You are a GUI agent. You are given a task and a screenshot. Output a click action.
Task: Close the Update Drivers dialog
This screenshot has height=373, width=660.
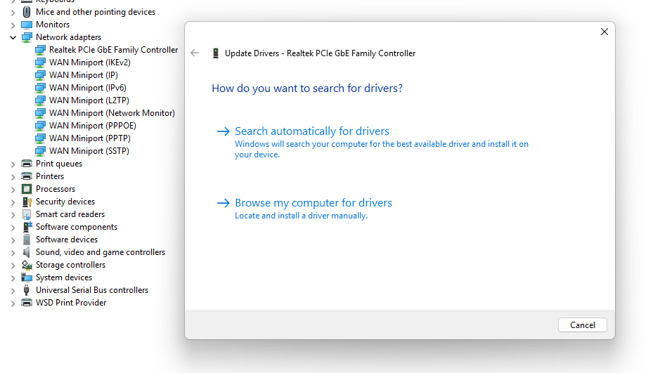(604, 32)
